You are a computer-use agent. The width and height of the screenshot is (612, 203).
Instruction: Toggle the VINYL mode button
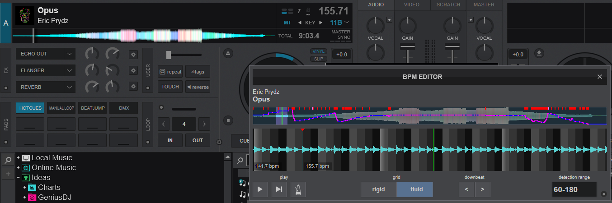tap(319, 51)
